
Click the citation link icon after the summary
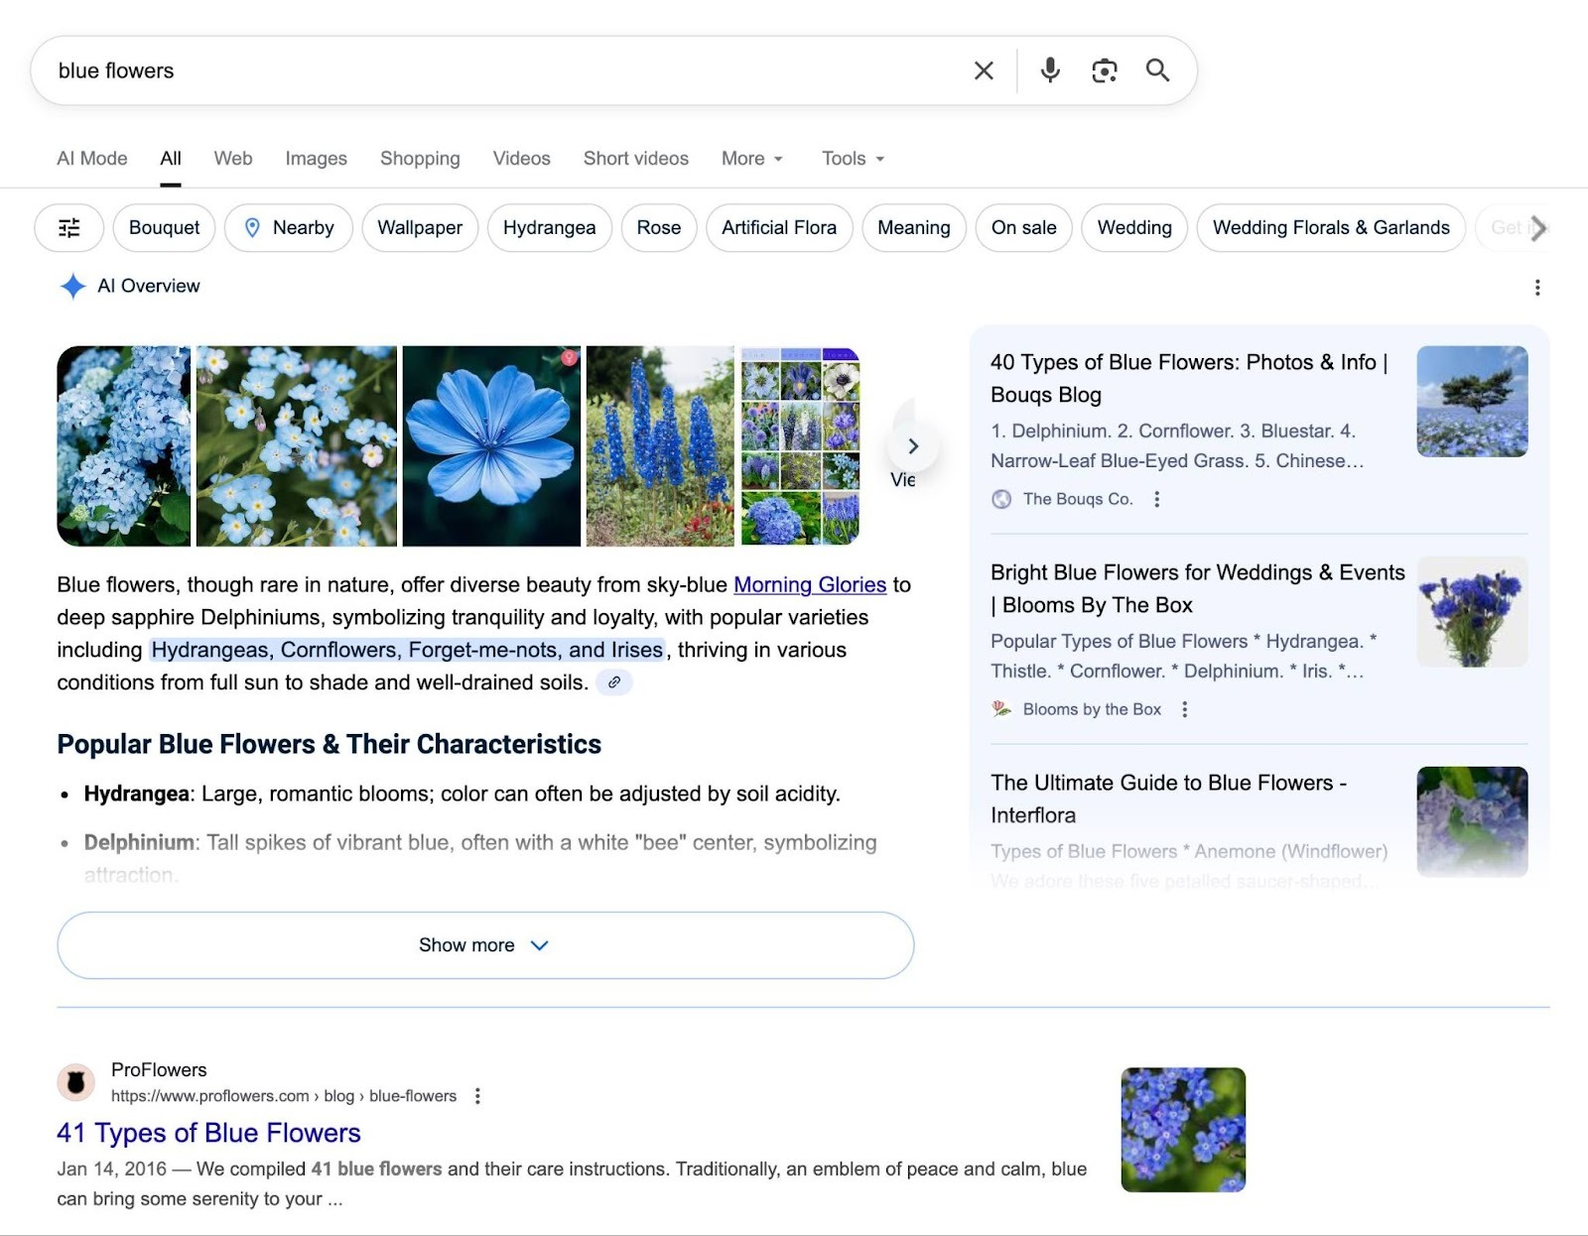[614, 682]
